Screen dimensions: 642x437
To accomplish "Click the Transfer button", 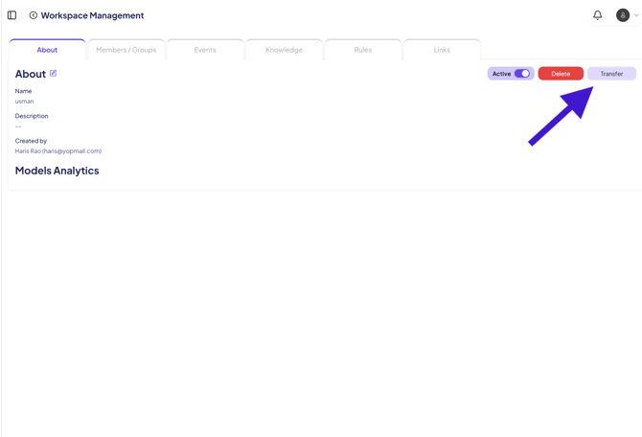I will click(x=611, y=74).
